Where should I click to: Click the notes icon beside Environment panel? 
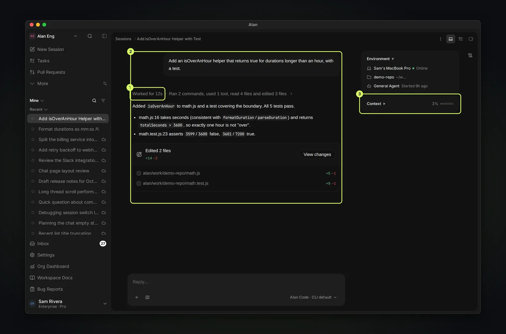pyautogui.click(x=470, y=55)
